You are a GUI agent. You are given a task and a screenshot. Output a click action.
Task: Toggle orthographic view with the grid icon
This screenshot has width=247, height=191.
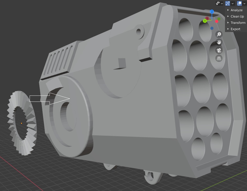click(x=219, y=58)
